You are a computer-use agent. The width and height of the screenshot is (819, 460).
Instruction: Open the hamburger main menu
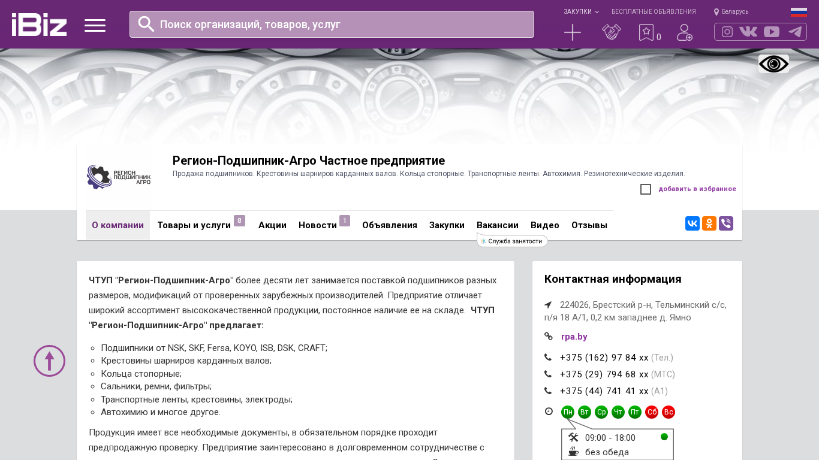95,25
